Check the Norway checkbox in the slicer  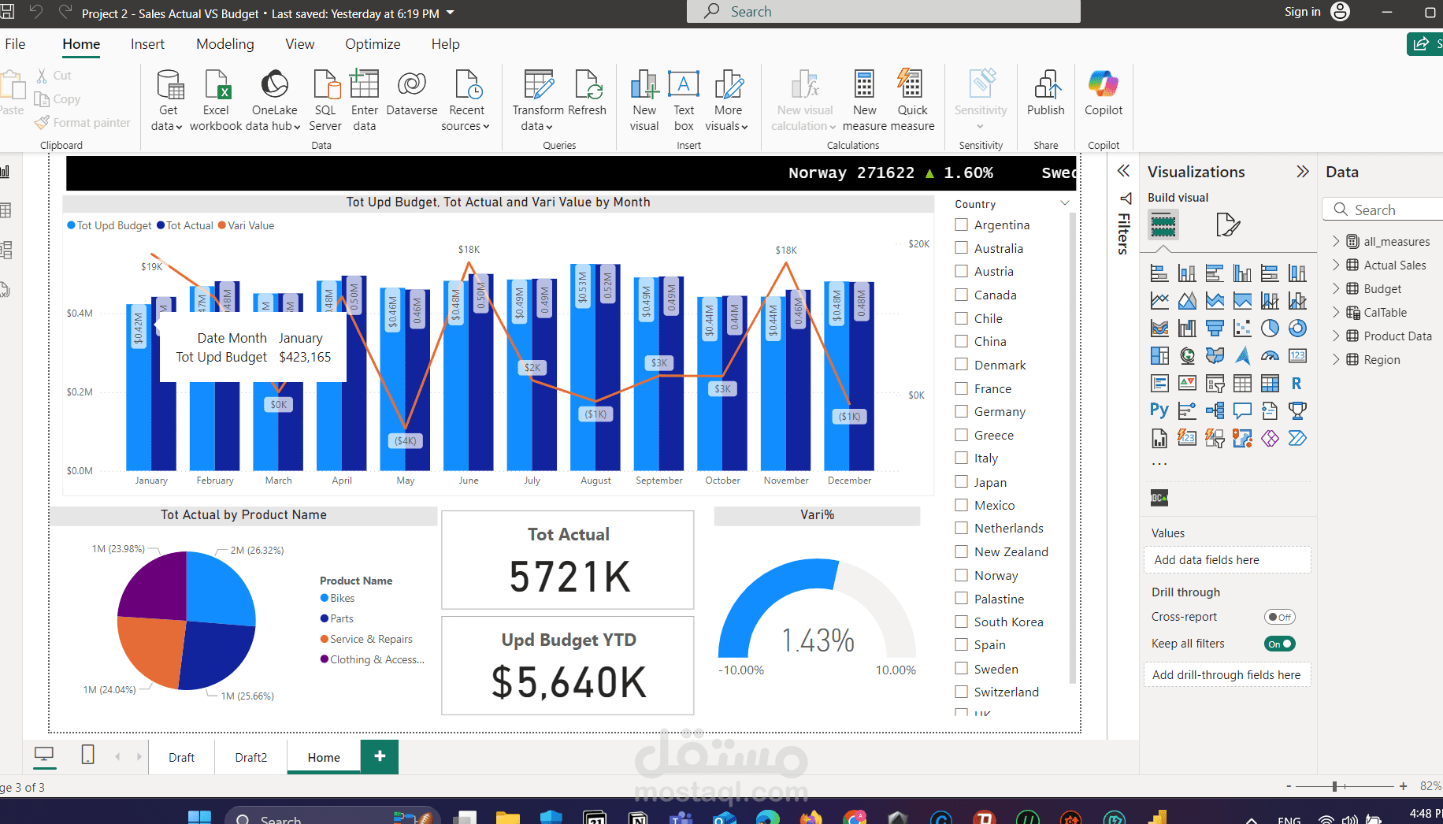[961, 575]
